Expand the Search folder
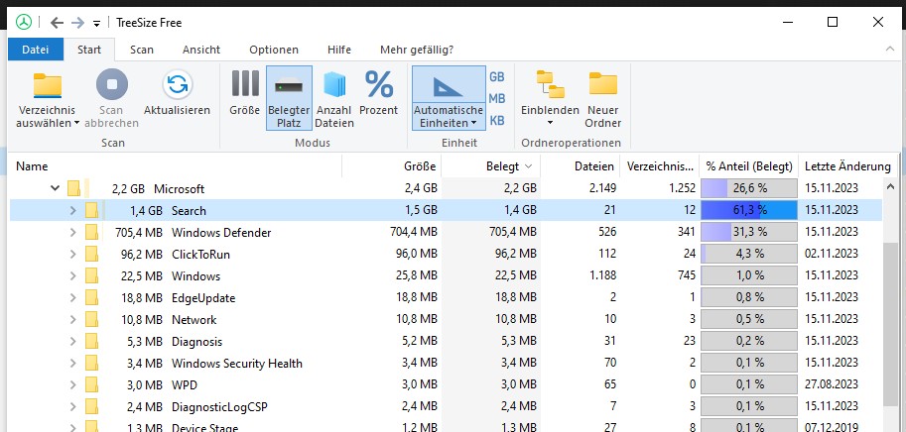 pos(72,210)
